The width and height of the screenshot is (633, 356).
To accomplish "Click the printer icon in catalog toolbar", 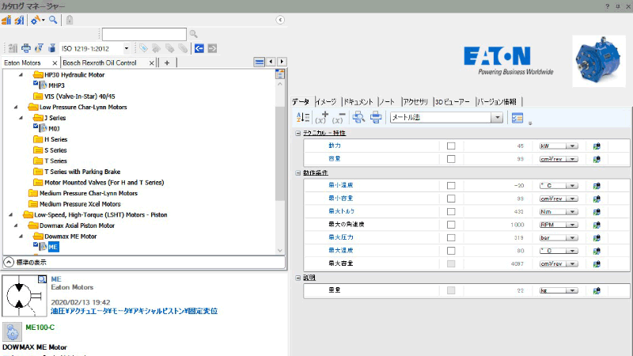I will [26, 48].
